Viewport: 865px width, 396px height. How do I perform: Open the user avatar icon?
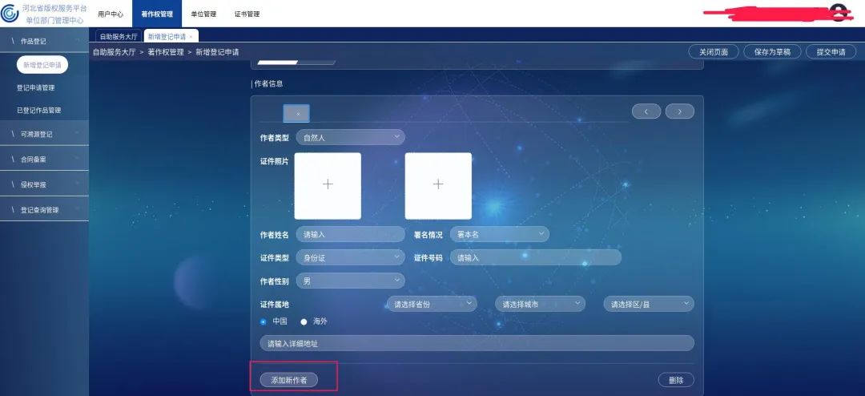[839, 11]
